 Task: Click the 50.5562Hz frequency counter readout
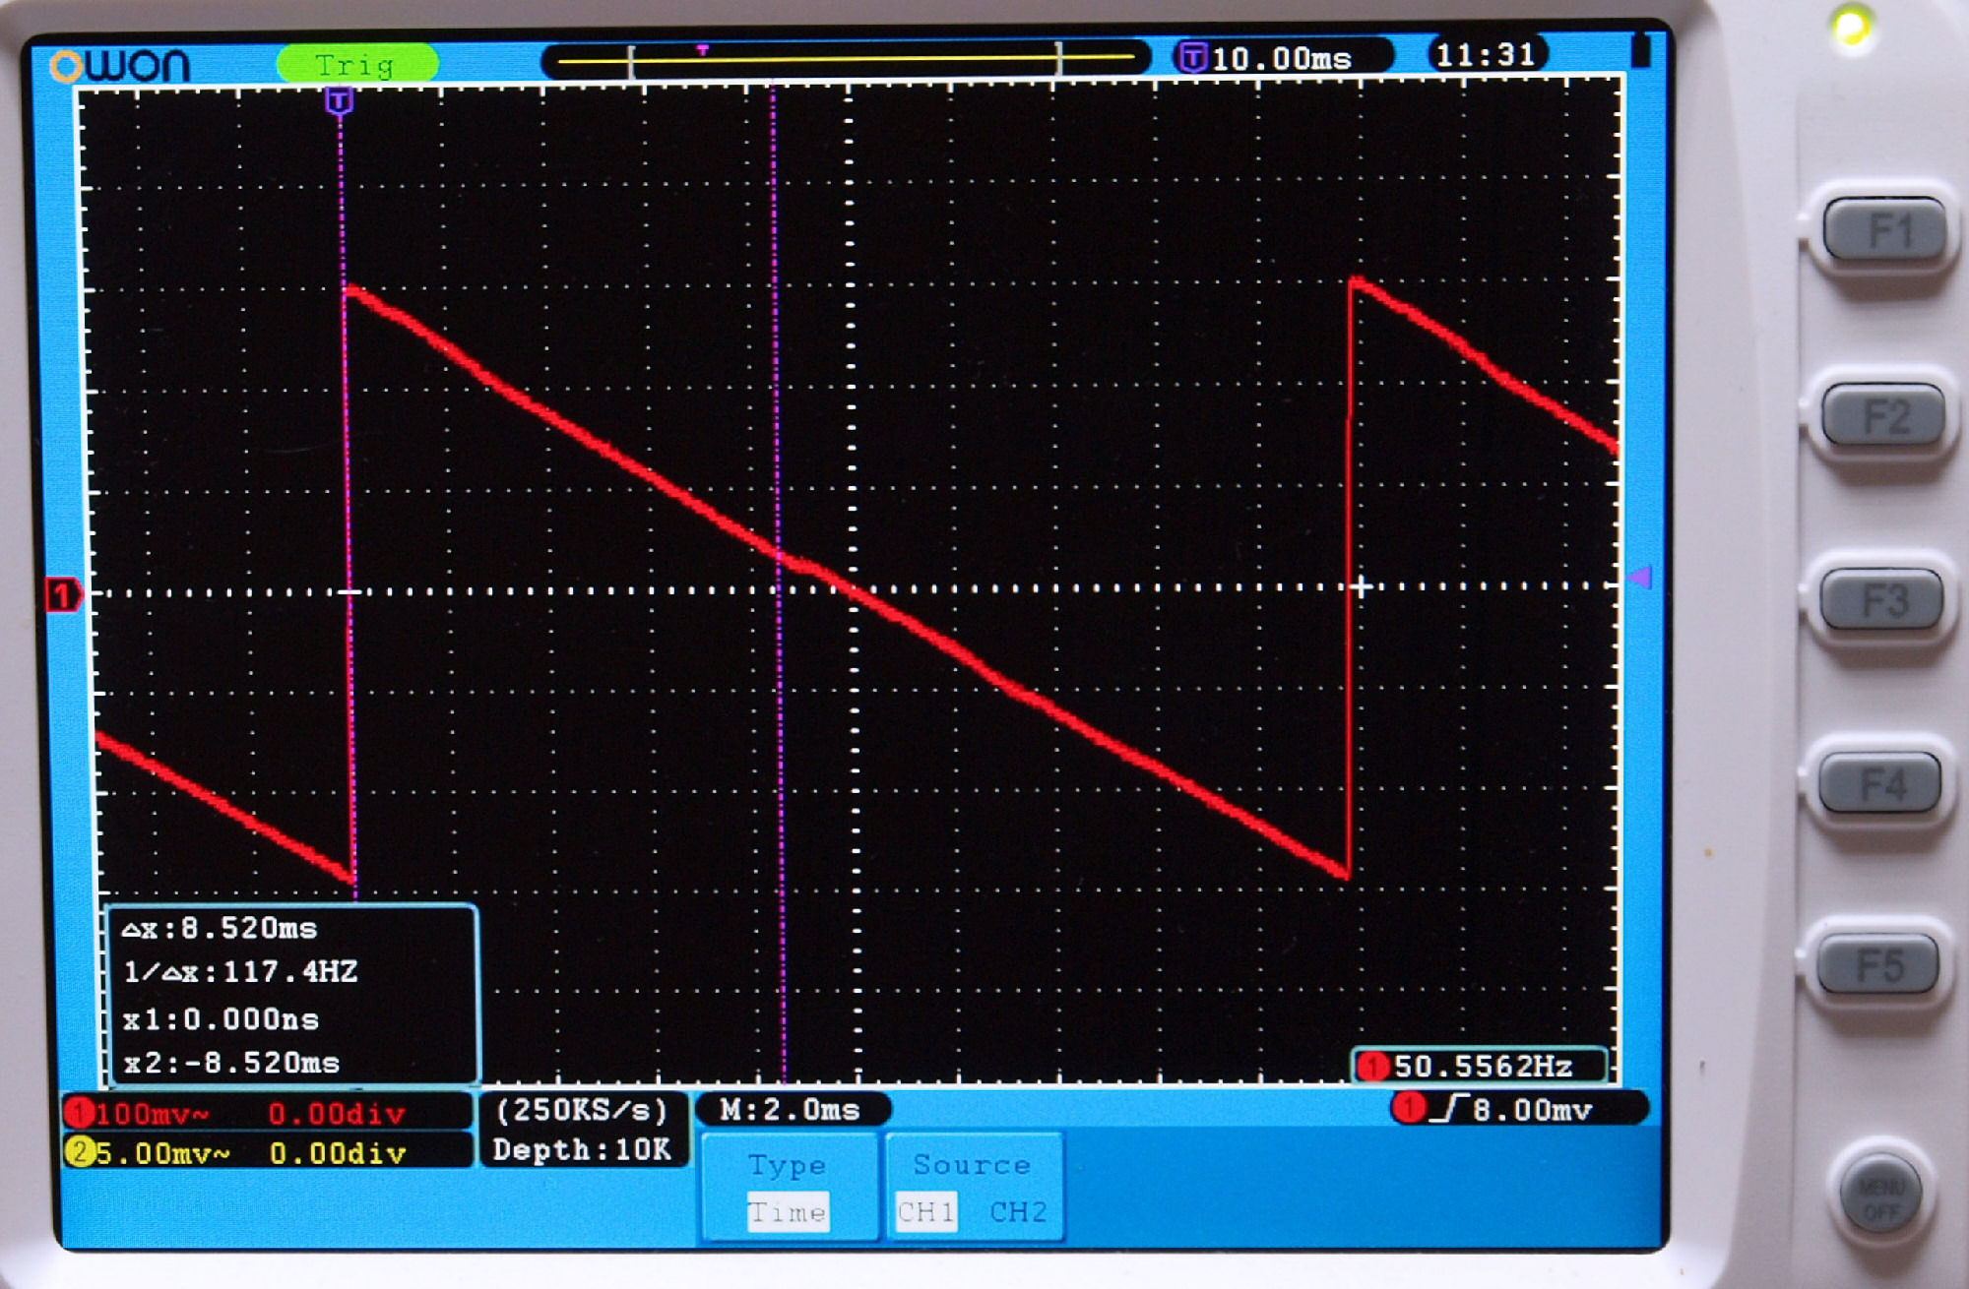point(1480,1066)
